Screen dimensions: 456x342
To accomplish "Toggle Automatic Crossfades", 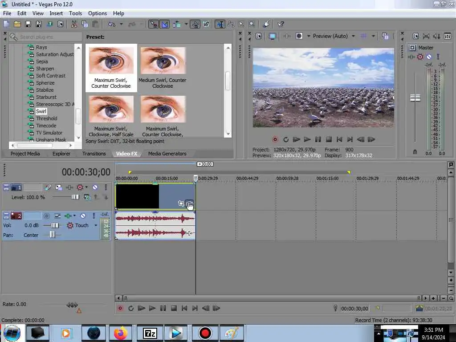I will coord(164,24).
